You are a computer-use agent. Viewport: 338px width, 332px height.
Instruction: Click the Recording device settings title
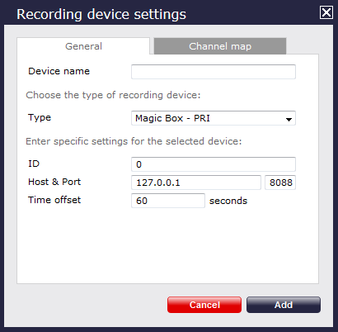[x=101, y=14]
